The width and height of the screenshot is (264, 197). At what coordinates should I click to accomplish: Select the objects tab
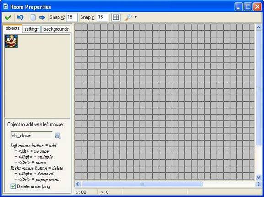coord(12,28)
